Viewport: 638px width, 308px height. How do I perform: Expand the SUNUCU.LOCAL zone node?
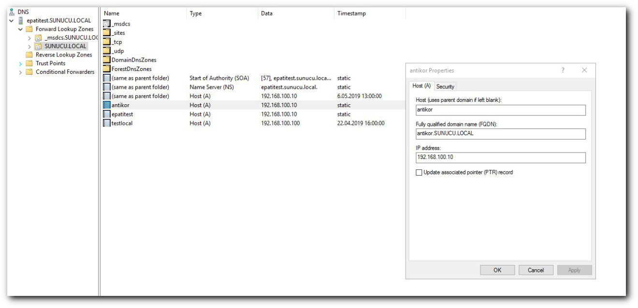29,46
